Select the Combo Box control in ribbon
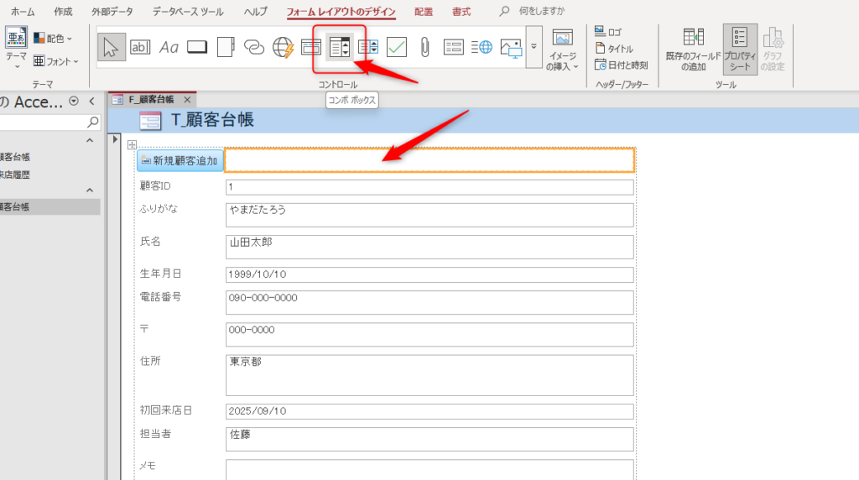Image resolution: width=859 pixels, height=480 pixels. tap(340, 47)
